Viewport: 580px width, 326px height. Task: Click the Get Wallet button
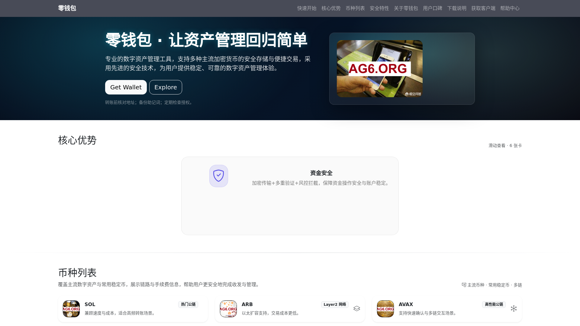point(126,87)
